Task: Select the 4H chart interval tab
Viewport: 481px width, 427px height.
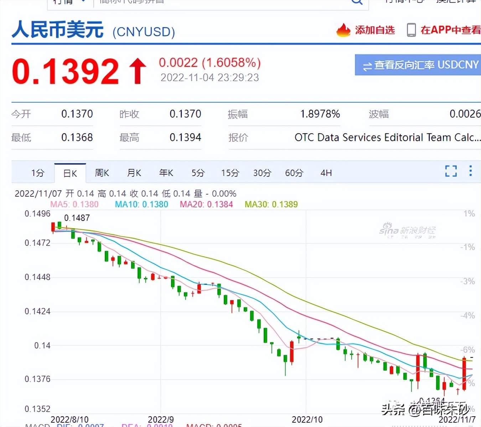Action: point(326,173)
